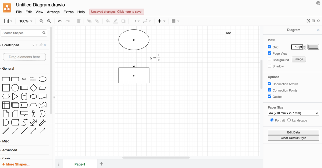Image resolution: width=322 pixels, height=168 pixels.
Task: Open the Edit menu
Action: 29,12
